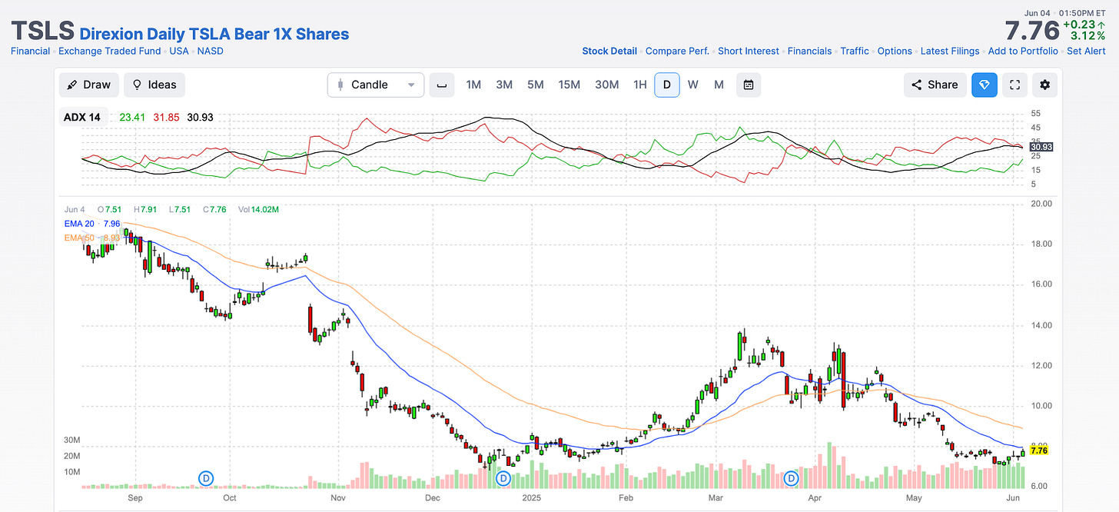Select the monthly M interval
This screenshot has width=1119, height=512.
click(x=719, y=85)
